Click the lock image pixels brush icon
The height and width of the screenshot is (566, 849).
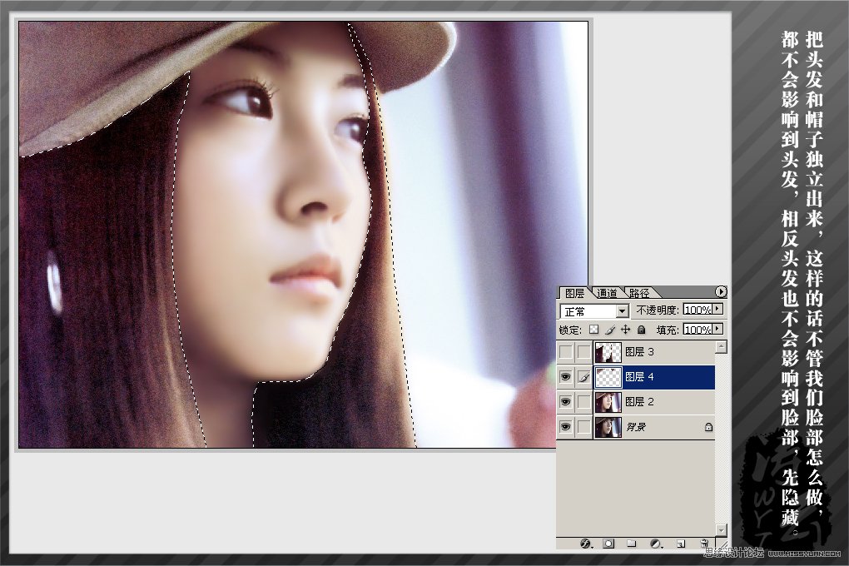610,330
